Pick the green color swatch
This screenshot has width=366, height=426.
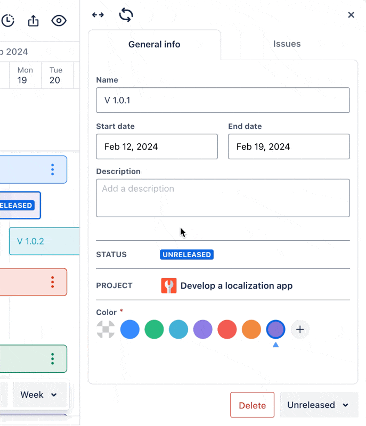tap(154, 330)
